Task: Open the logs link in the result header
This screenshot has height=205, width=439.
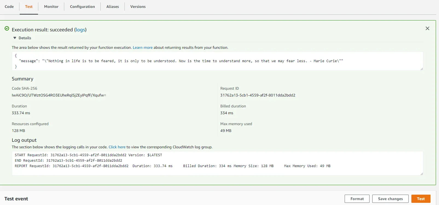Action: pyautogui.click(x=80, y=30)
